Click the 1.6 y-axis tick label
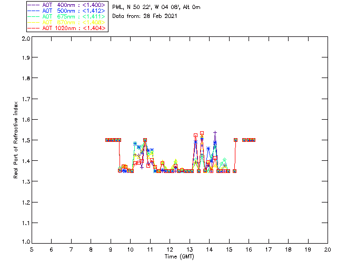 click(26, 120)
